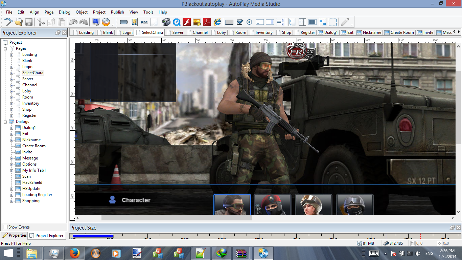Enable the Show Events checkbox

(5, 227)
